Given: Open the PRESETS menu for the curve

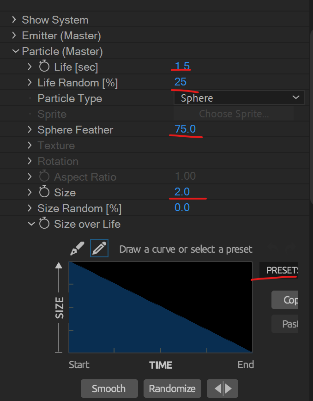Looking at the screenshot, I should (x=279, y=271).
